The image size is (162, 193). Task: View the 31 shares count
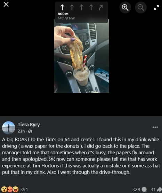pos(153,190)
